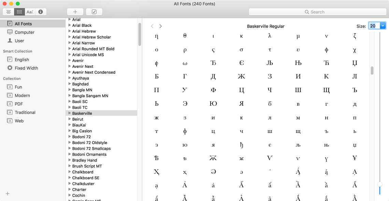The width and height of the screenshot is (389, 201).
Task: Switch to the list view icon
Action: [x=8, y=12]
